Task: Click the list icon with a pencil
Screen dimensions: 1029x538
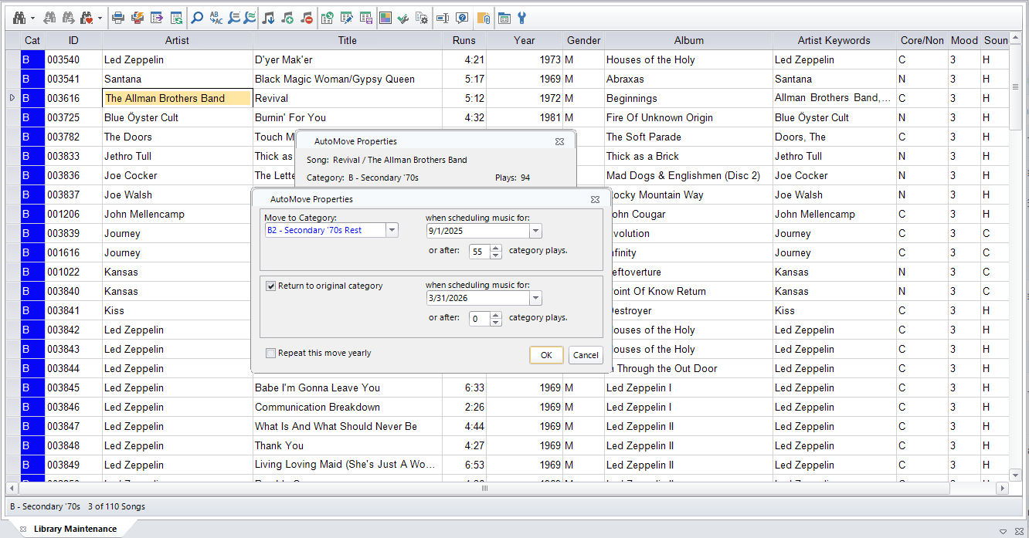Action: (346, 17)
